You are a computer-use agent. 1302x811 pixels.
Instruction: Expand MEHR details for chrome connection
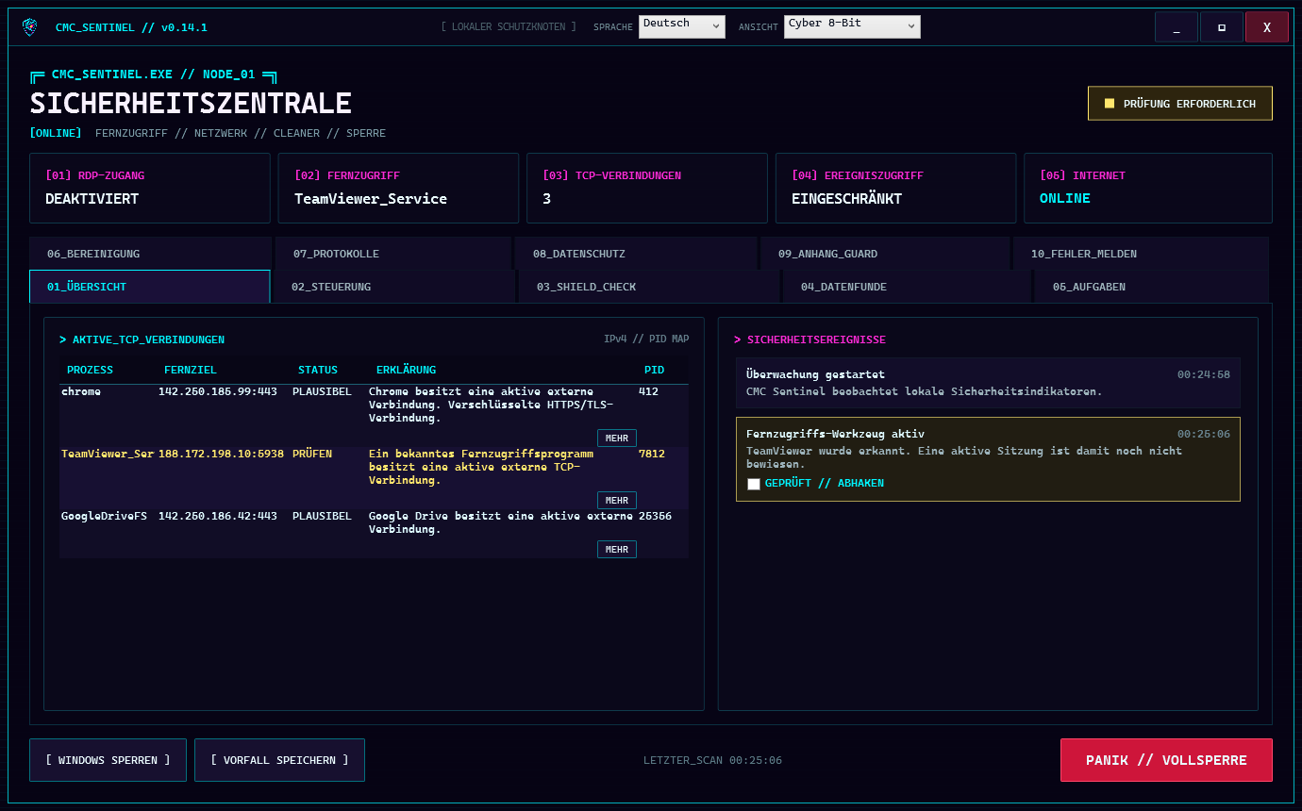coord(617,439)
